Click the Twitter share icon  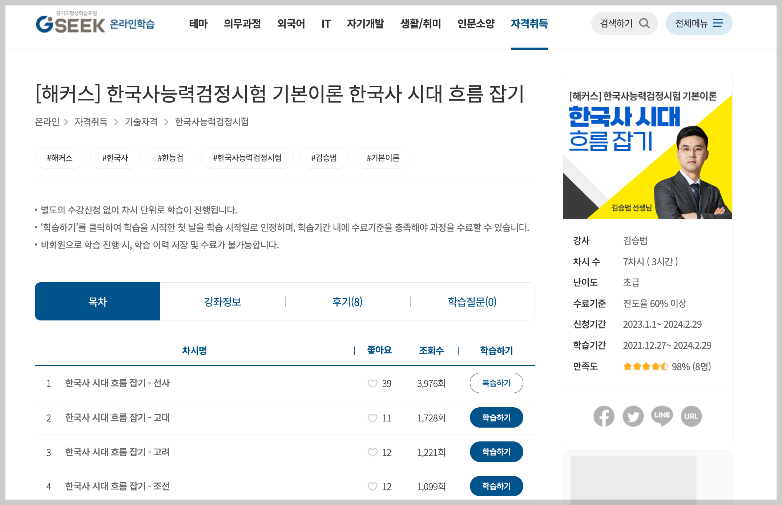[x=633, y=416]
